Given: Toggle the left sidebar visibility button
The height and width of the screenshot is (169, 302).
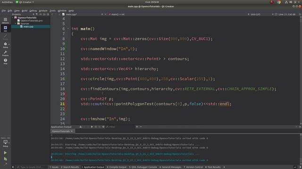Looking at the screenshot, I should pos(13,167).
